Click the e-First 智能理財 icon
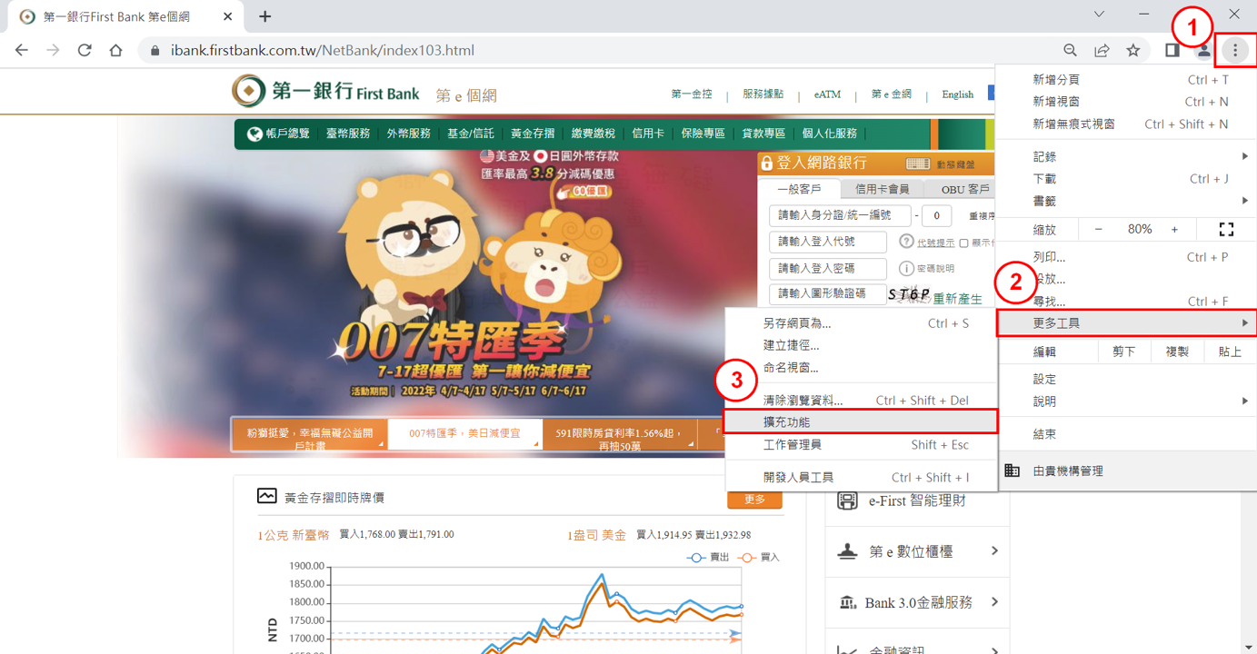Viewport: 1257px width, 654px height. (847, 500)
